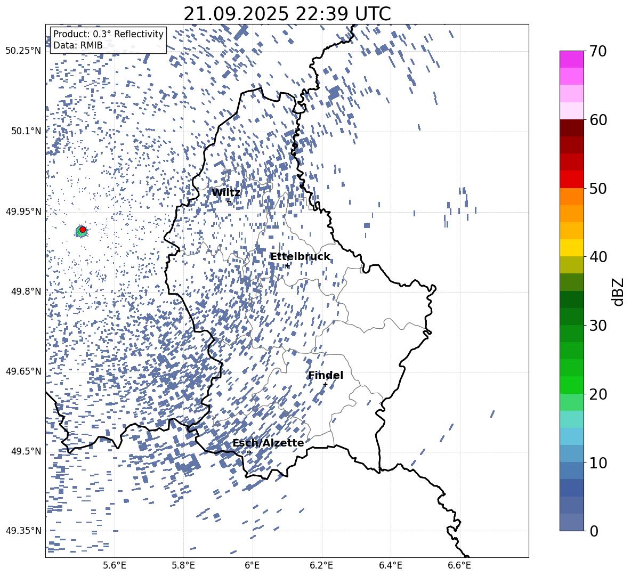Click the 49.65°N latitude label
This screenshot has height=576, width=631.
coord(23,371)
